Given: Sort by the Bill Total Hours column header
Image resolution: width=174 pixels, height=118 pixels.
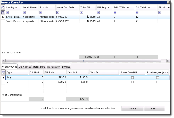Looking at the screenshot, I should pos(146,7).
